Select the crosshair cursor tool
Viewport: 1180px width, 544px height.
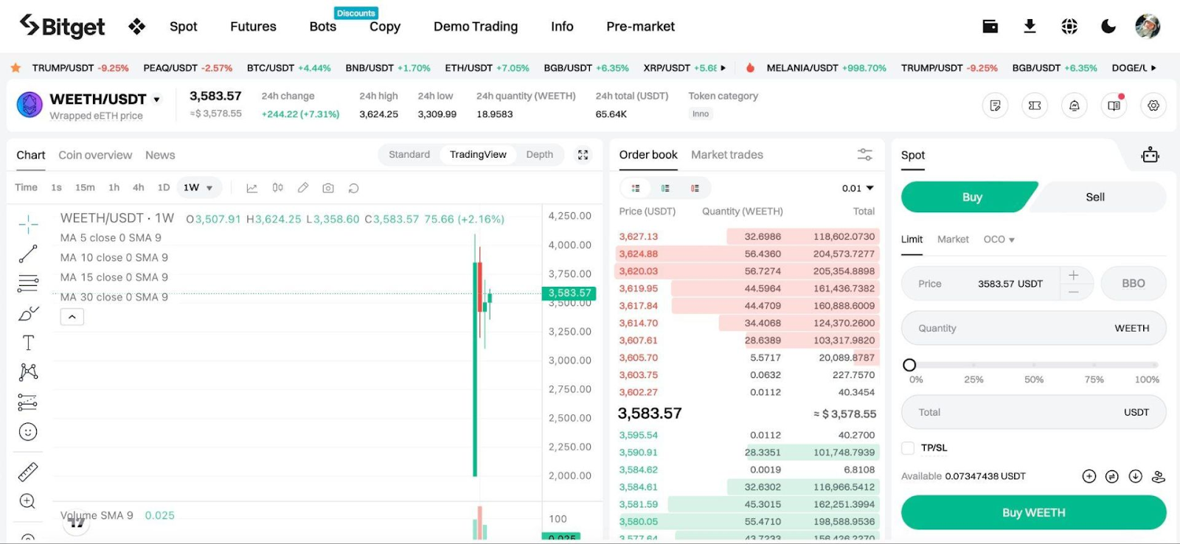(x=28, y=223)
